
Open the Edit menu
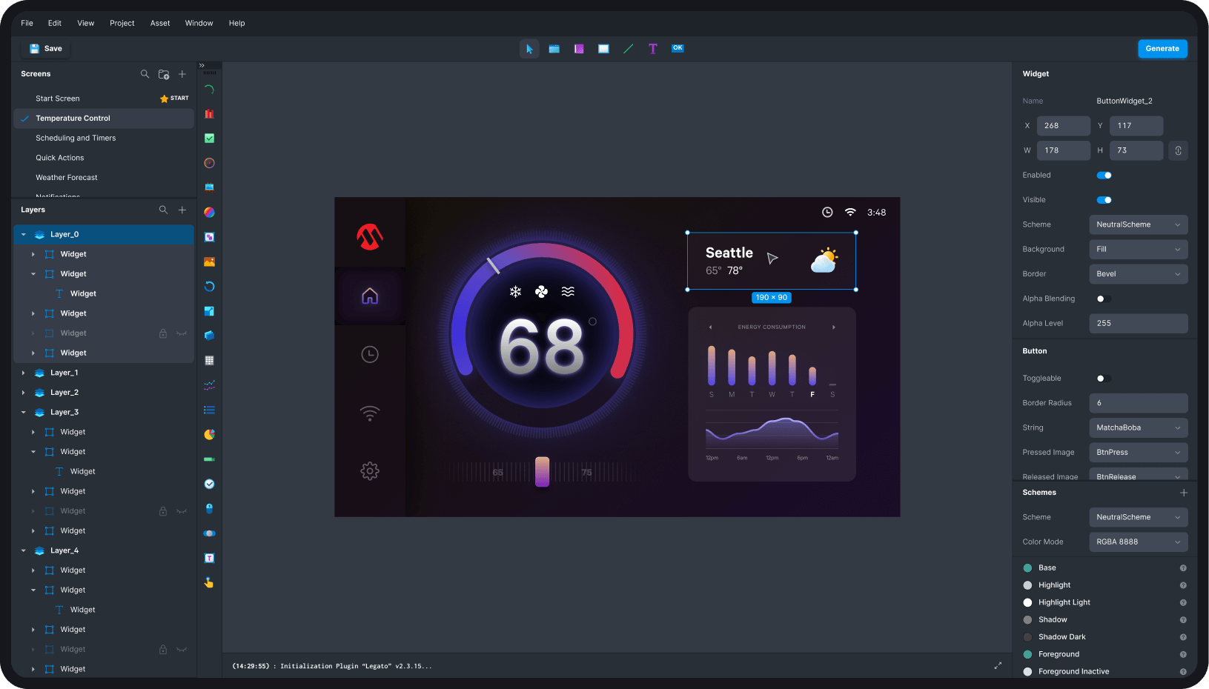click(55, 23)
